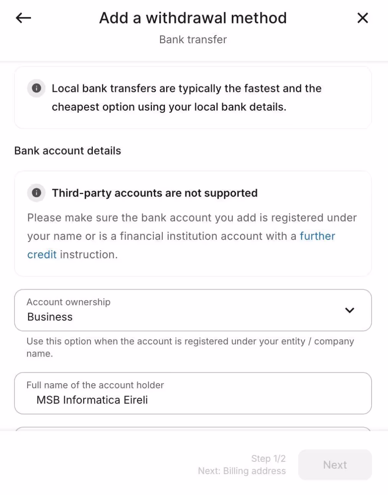The height and width of the screenshot is (495, 388).
Task: Click the MSB Informatica Eireli text
Action: [x=92, y=400]
